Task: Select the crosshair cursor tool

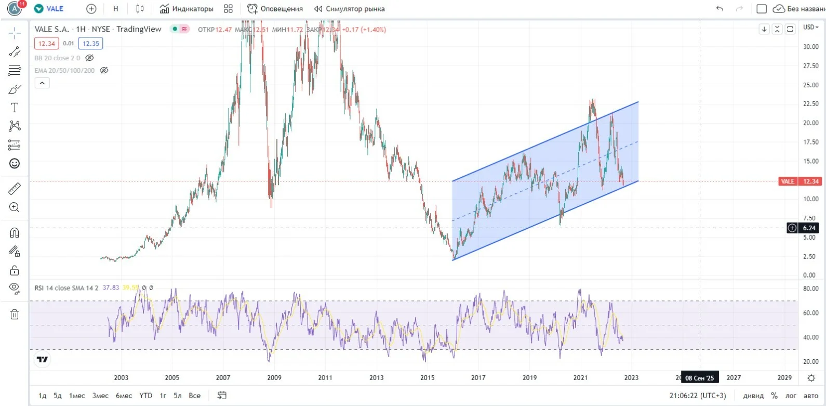Action: (15, 33)
